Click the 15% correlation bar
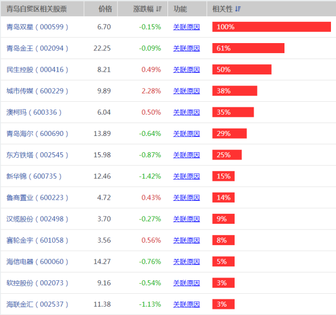The height and width of the screenshot is (315, 336). click(x=223, y=176)
